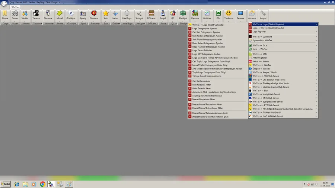Viewport: 335px width, 188px height.
Task: Open the file explorer taskbar icon
Action: (25, 184)
